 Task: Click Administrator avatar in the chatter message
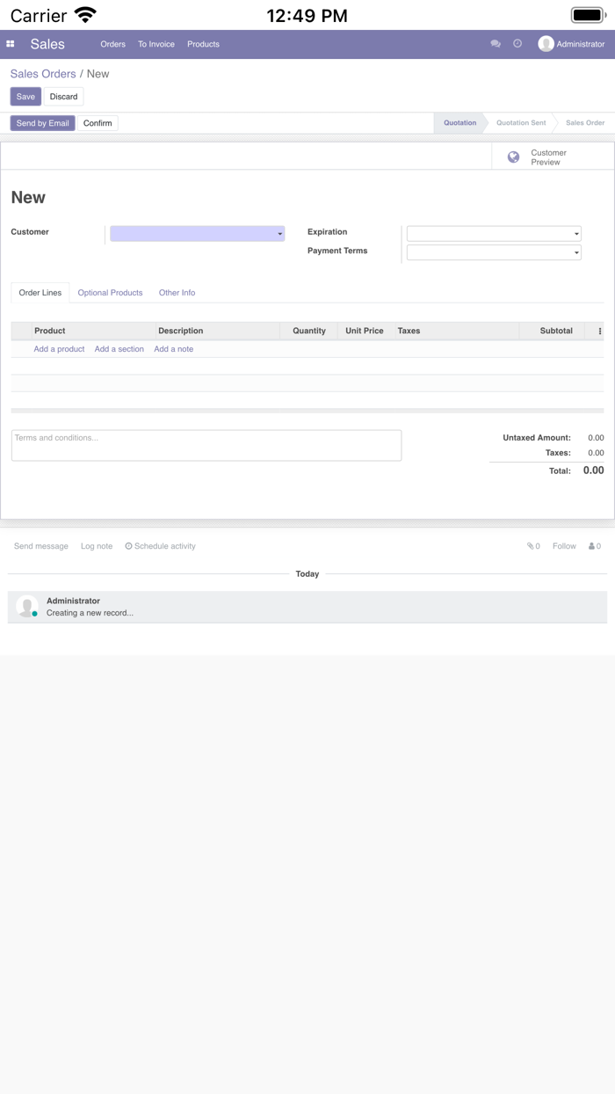[27, 606]
